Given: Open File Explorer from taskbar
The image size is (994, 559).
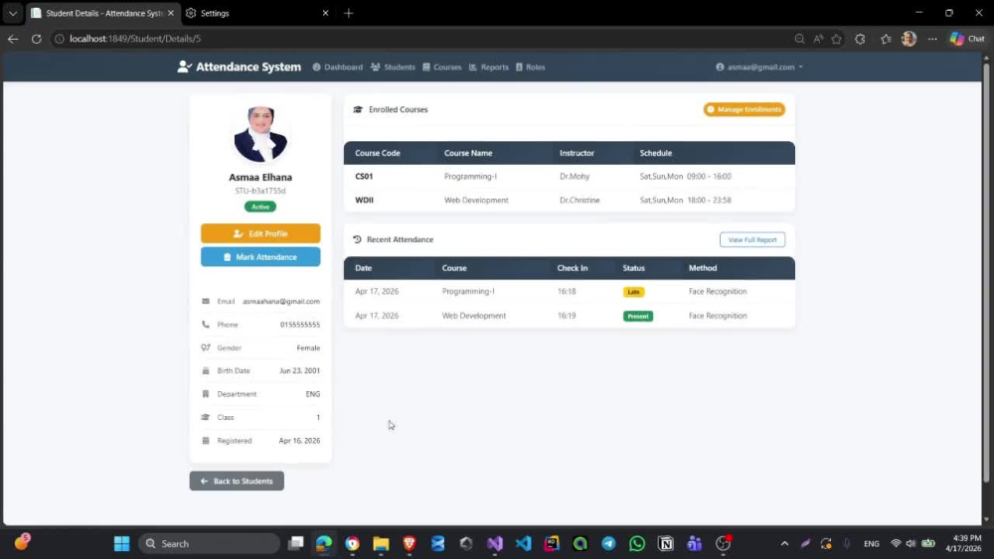Looking at the screenshot, I should [381, 544].
